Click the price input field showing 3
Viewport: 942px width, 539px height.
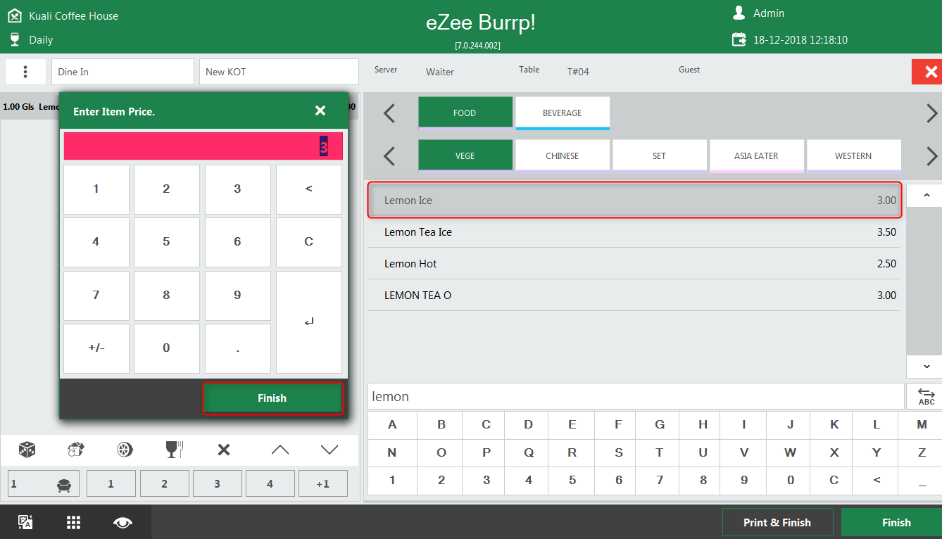(x=203, y=146)
